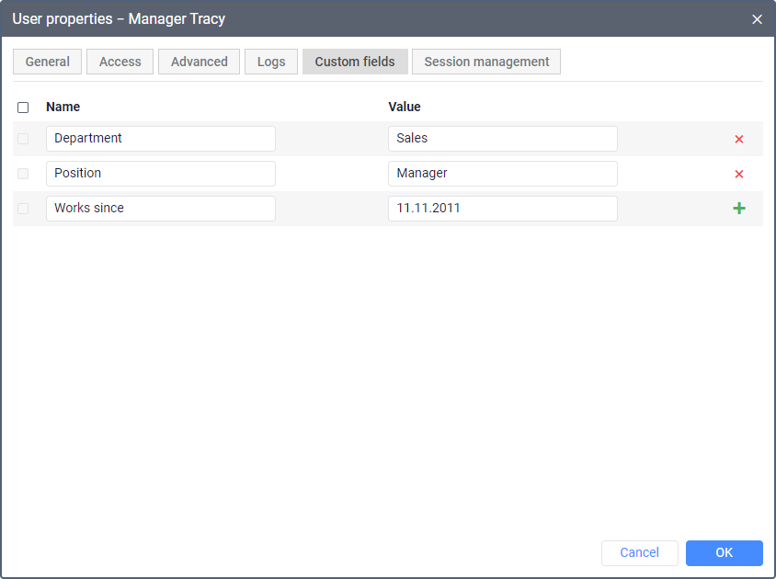Click the Sales value field
776x579 pixels.
pyautogui.click(x=502, y=139)
